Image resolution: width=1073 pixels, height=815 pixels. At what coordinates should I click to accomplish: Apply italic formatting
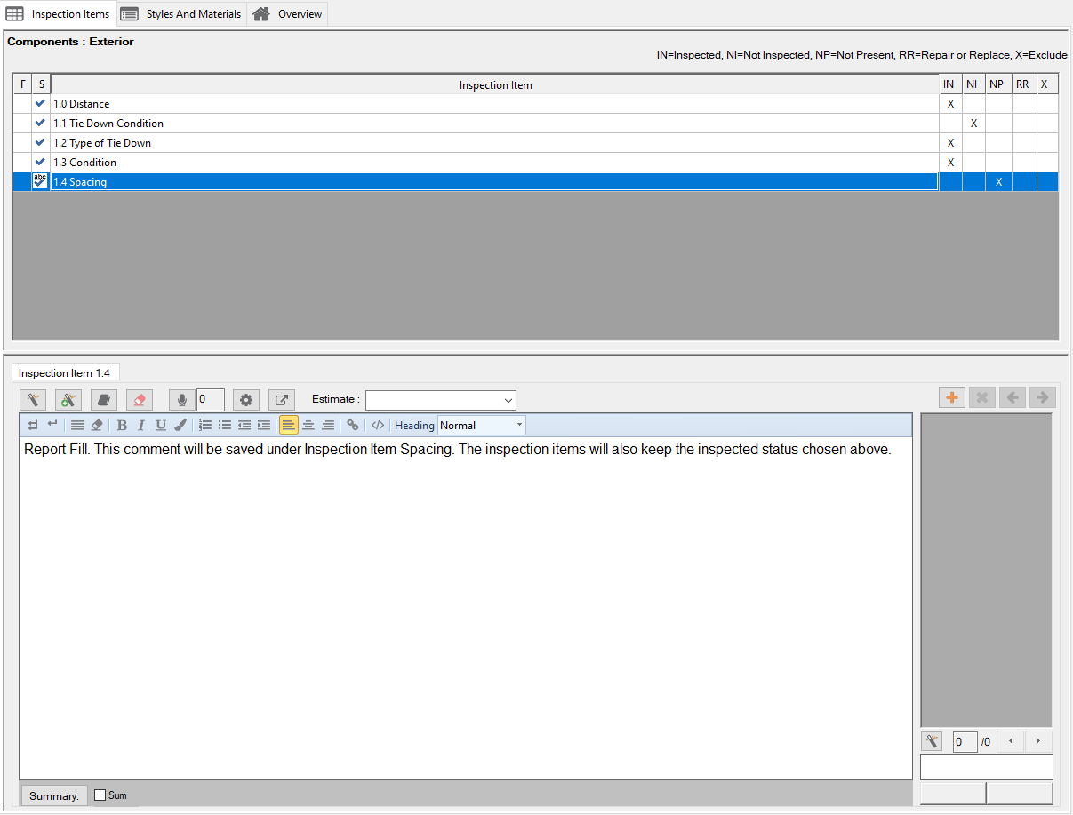140,425
